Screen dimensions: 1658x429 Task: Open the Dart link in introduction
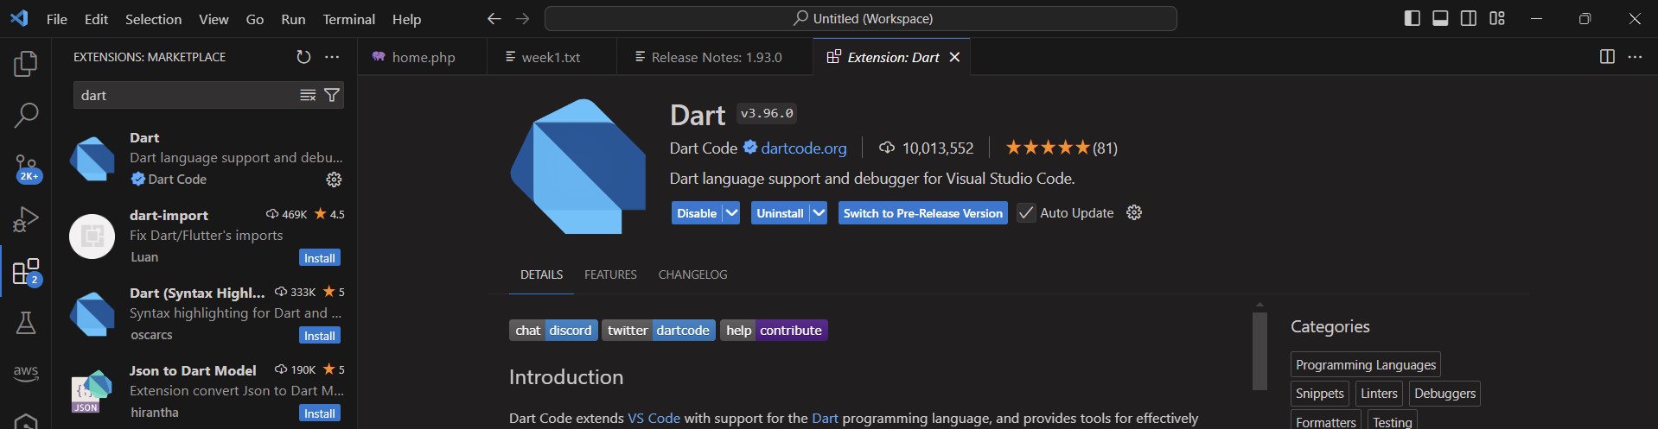[x=825, y=418]
